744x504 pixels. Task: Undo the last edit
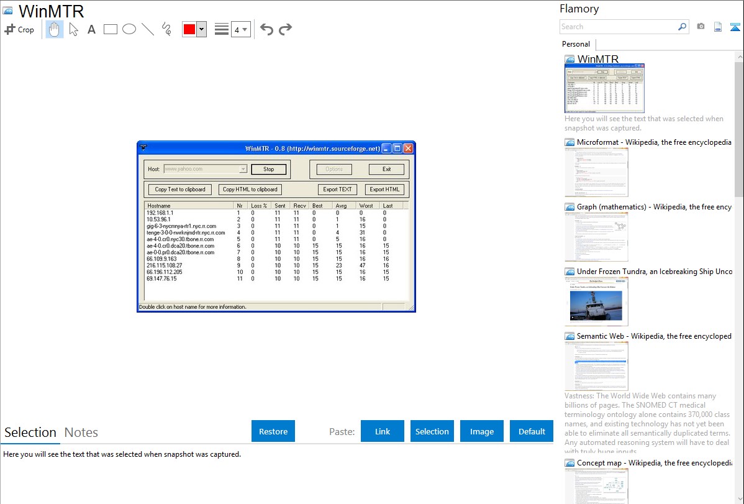[266, 29]
